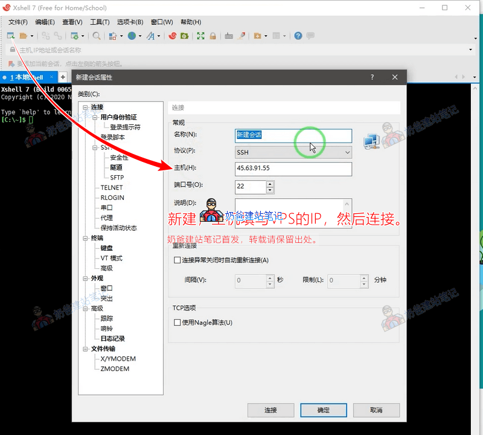Screen dimensions: 483x435
Task: Select the Find magnifier toolbar icon
Action: 96,35
